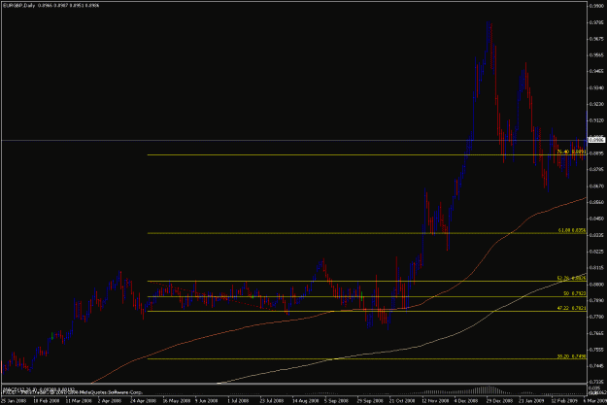607x405 pixels.
Task: Click the 76.40 Fibonacci level label
Action: 571,152
